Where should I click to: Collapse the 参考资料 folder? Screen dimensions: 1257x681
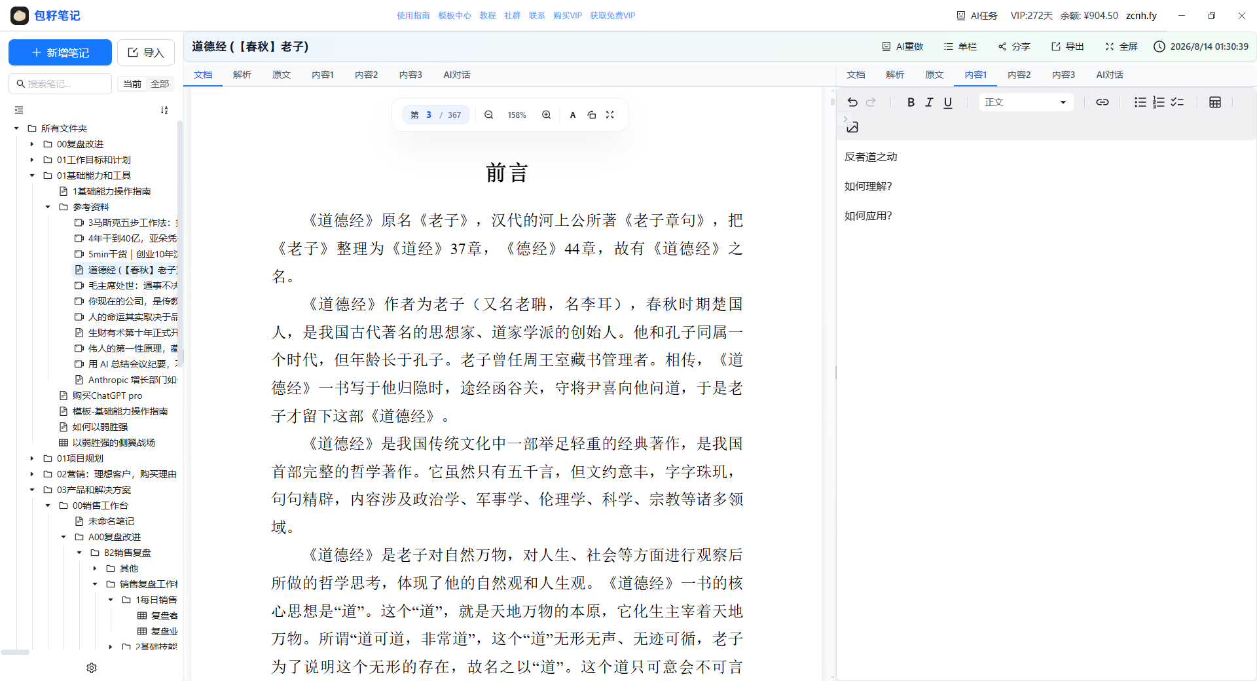48,207
